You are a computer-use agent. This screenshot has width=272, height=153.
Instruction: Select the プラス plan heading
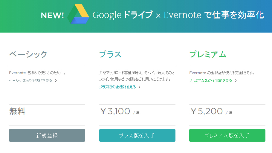110,54
